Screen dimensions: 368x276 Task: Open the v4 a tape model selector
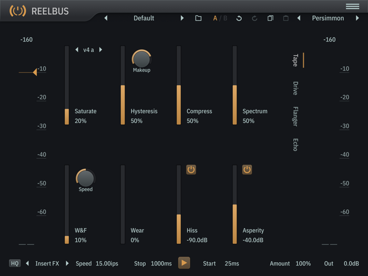coord(88,50)
